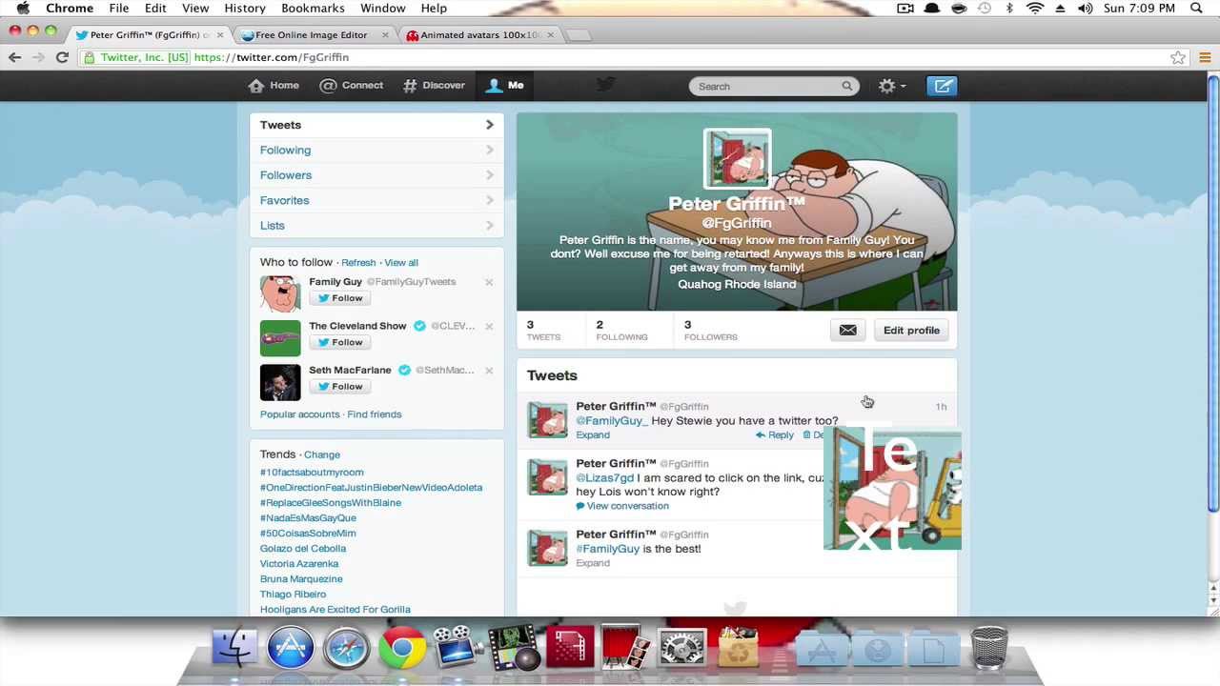Launch Safari from the Dock

pyautogui.click(x=346, y=649)
